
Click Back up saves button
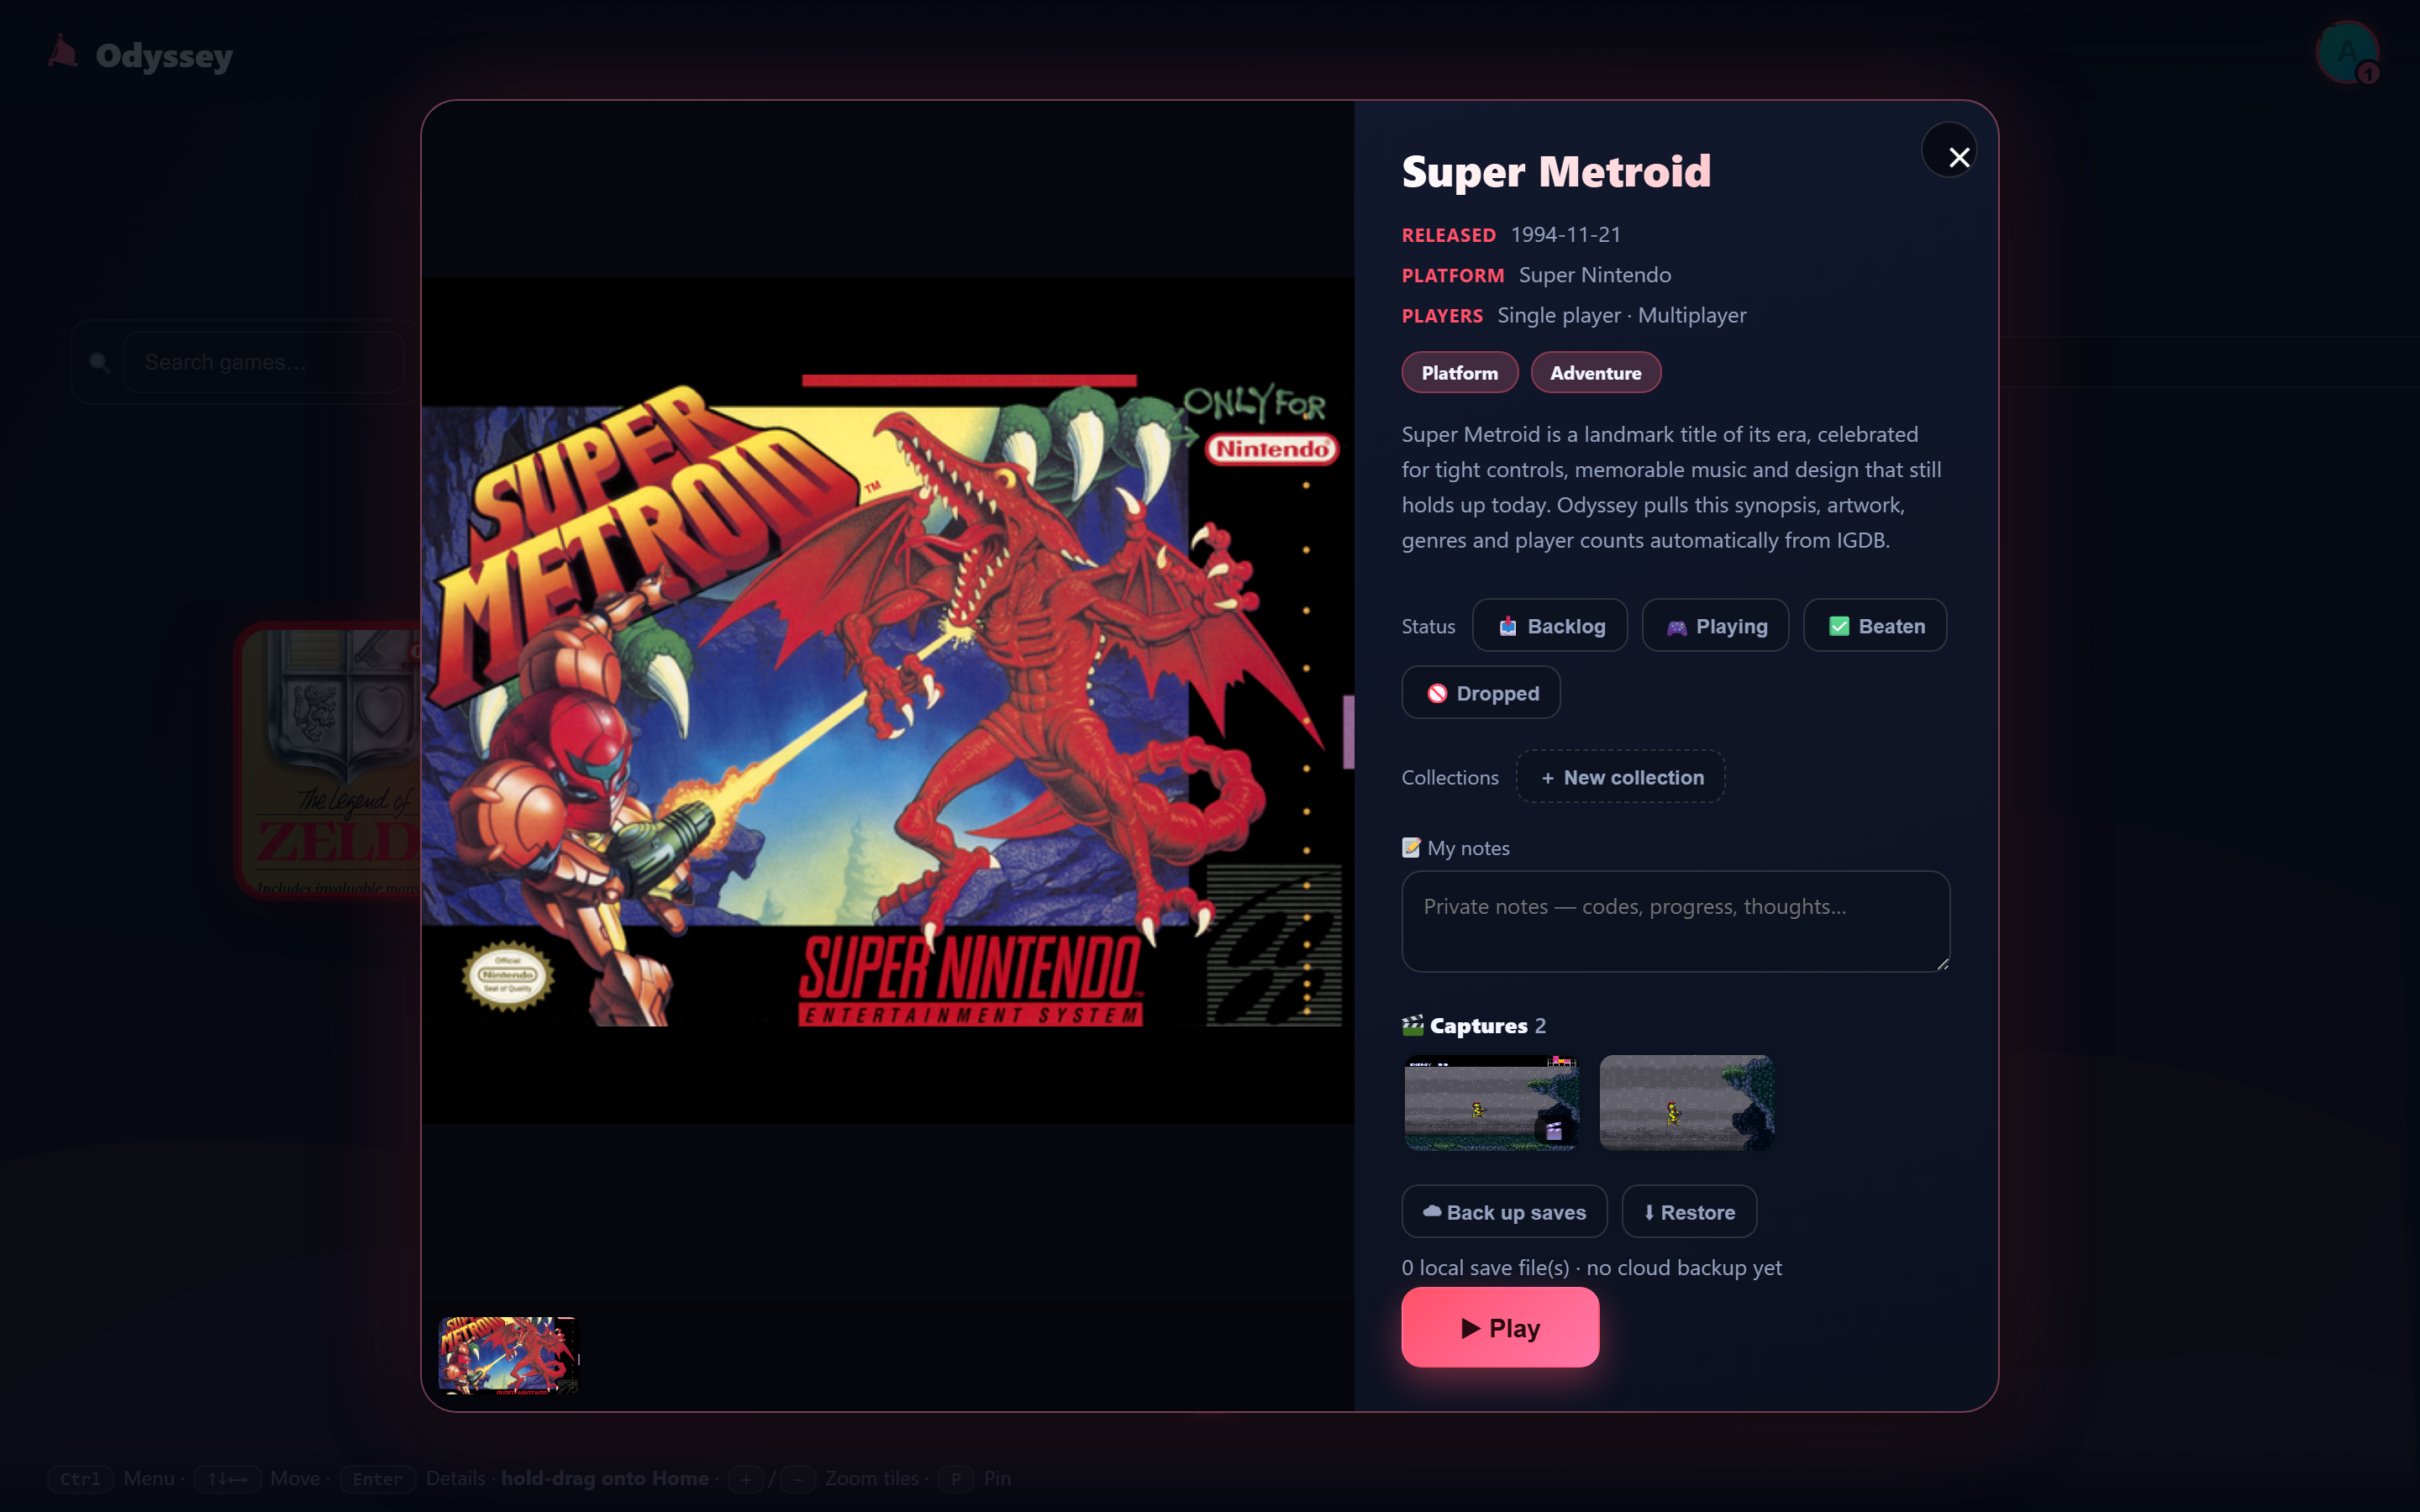pyautogui.click(x=1504, y=1212)
